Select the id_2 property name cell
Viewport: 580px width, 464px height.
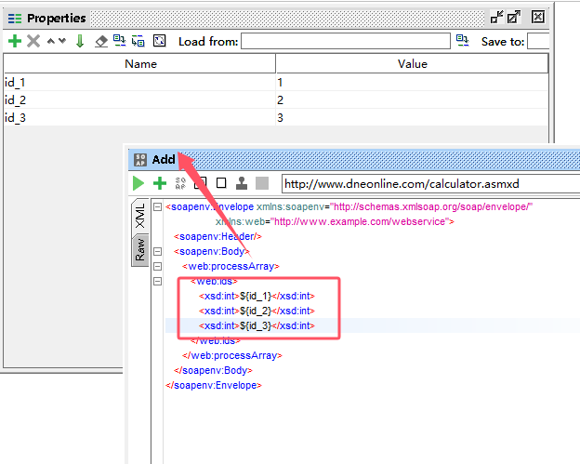tap(139, 99)
